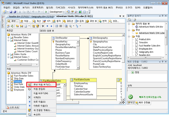
Task: Expand the Reseller Sales measure group
Action: [8, 38]
